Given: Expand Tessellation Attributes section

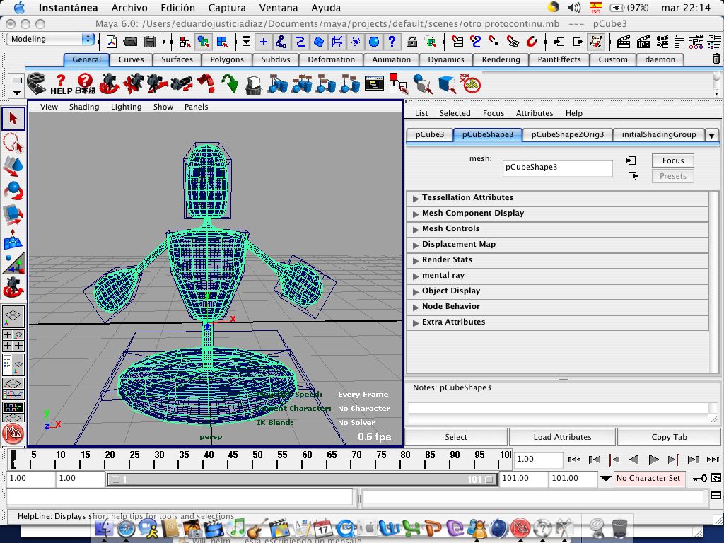Looking at the screenshot, I should (x=558, y=198).
